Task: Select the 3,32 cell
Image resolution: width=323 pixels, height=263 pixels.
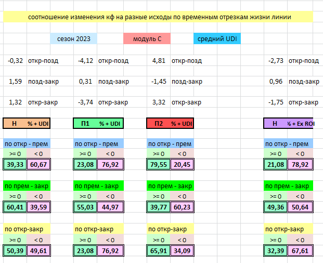Action: [x=159, y=102]
